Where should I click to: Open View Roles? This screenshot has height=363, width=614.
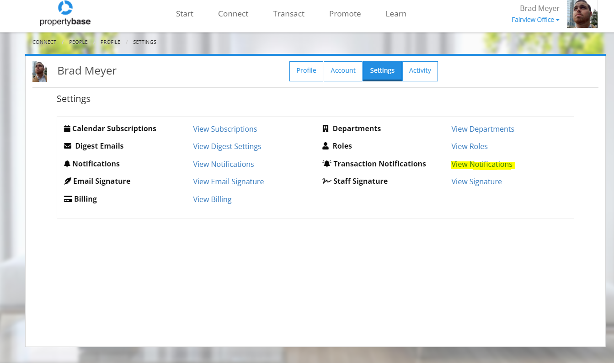click(469, 146)
